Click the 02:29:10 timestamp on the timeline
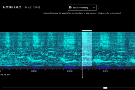This screenshot has width=135, height=90. pos(106,71)
